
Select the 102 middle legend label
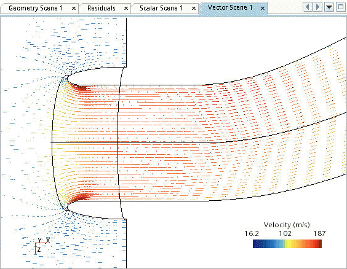285,233
